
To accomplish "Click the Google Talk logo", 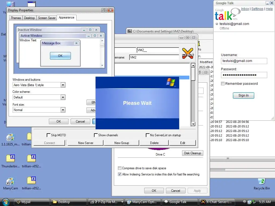I will tap(227, 14).
